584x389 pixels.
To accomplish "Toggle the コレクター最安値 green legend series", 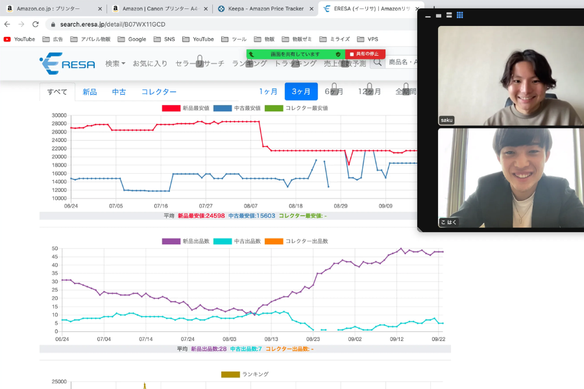I will pos(296,108).
